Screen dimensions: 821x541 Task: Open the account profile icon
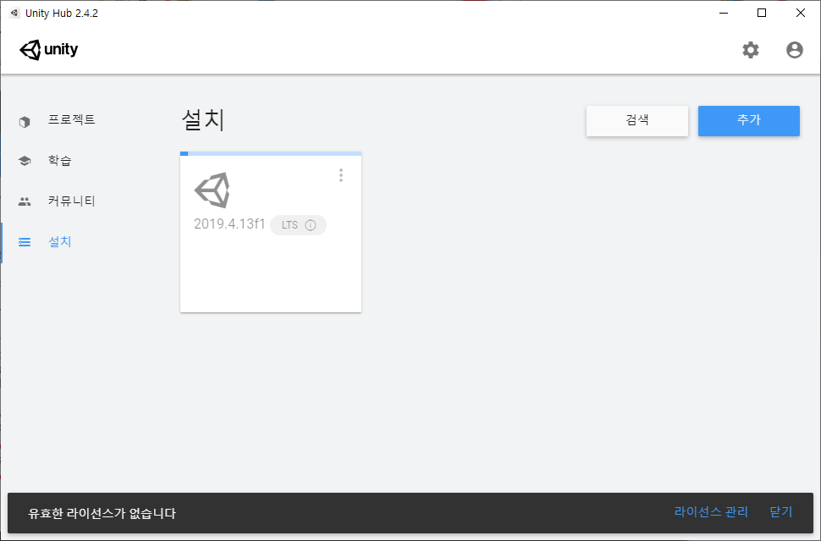coord(794,50)
